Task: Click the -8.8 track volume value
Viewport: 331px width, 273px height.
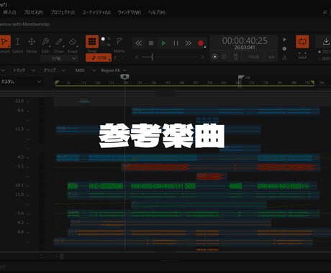Action: pyautogui.click(x=20, y=232)
